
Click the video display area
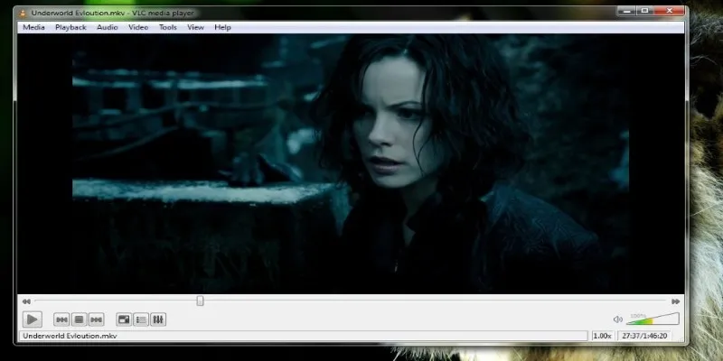[x=351, y=163]
